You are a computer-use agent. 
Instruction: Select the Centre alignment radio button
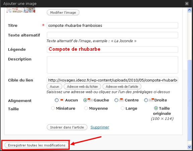coord(116,100)
